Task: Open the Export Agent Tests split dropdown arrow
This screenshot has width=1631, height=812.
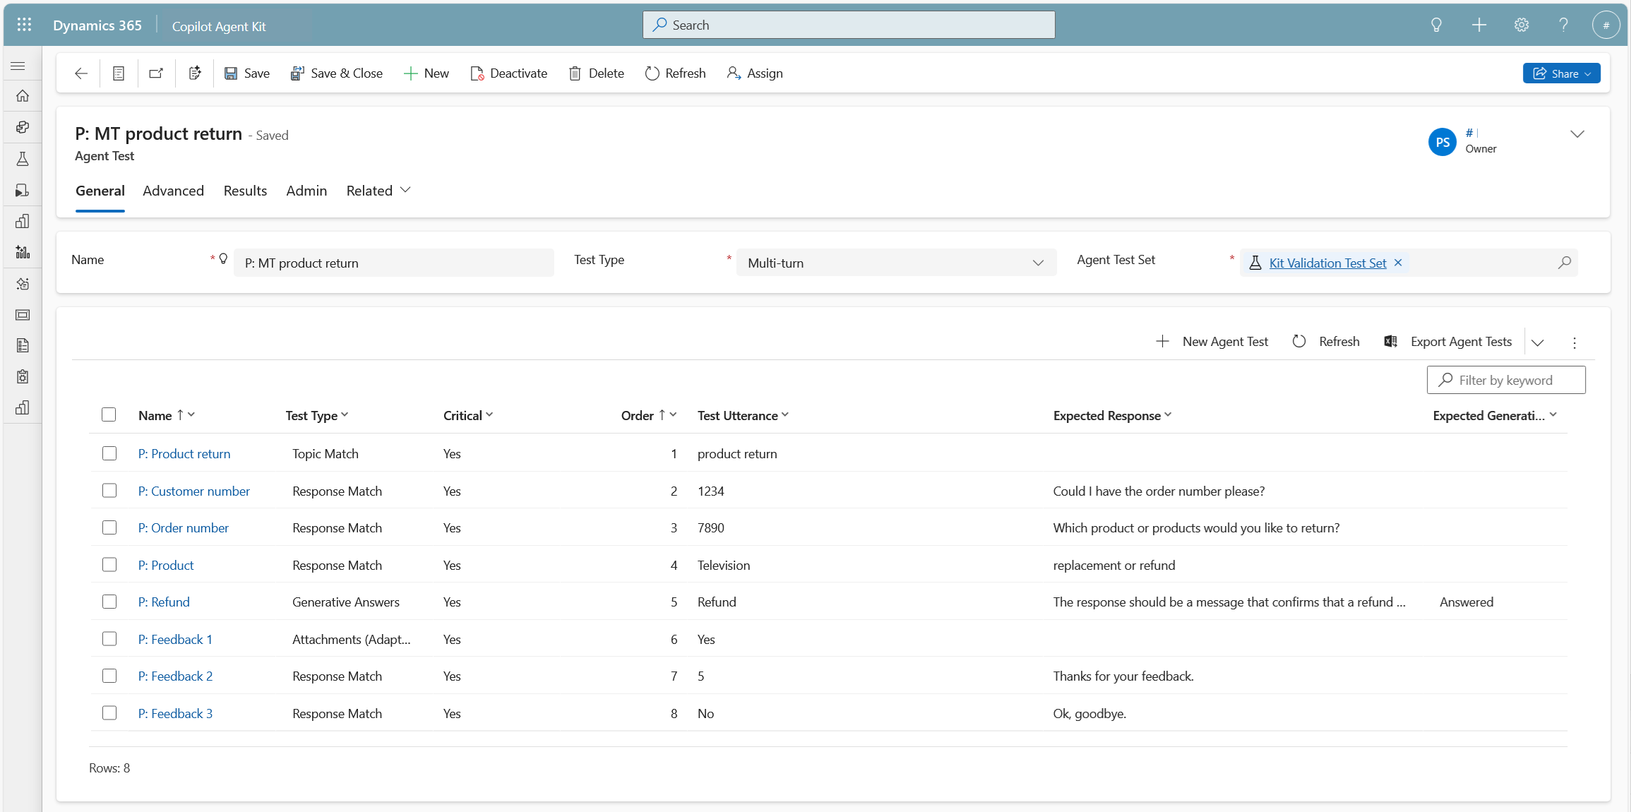Action: [x=1538, y=342]
